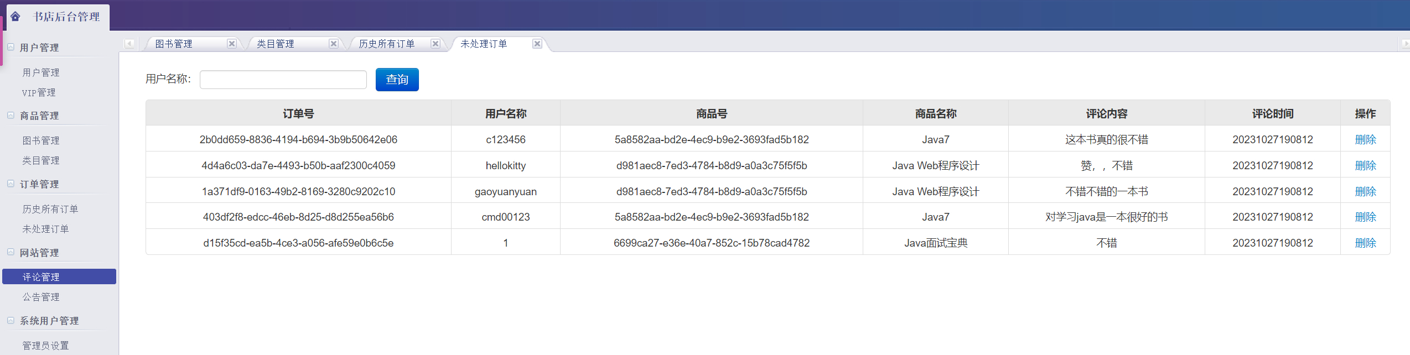Click product number 6699ca27-e36e-40a7-852c-15b78cad4782
This screenshot has height=355, width=1410.
coord(712,243)
